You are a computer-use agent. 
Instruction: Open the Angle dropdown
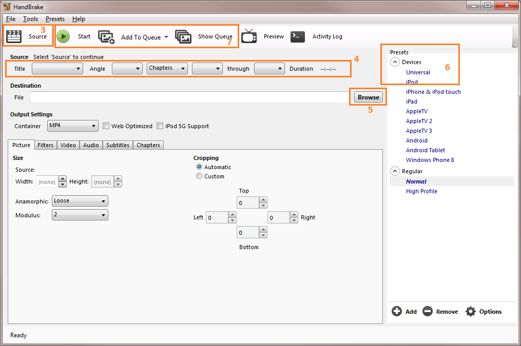127,69
